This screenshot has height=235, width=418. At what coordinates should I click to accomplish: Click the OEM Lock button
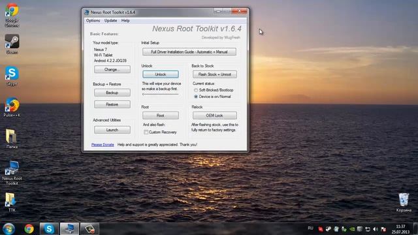(x=215, y=116)
